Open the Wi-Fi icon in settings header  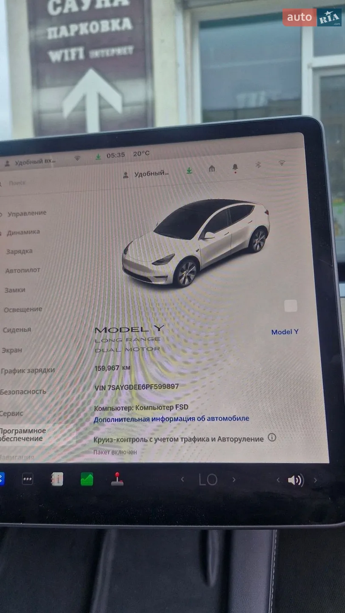pos(282,163)
